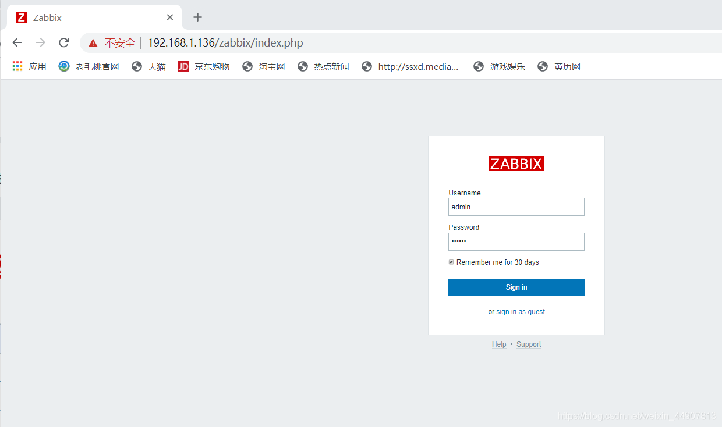This screenshot has height=427, width=722.
Task: Open the 应用 apps grid bookmark
Action: click(29, 66)
